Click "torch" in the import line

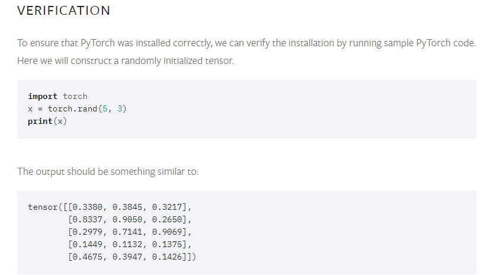click(x=75, y=96)
